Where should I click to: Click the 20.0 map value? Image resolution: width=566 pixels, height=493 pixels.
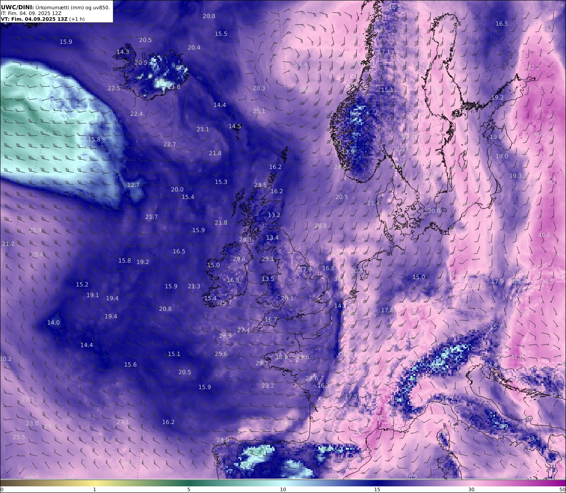pyautogui.click(x=177, y=189)
